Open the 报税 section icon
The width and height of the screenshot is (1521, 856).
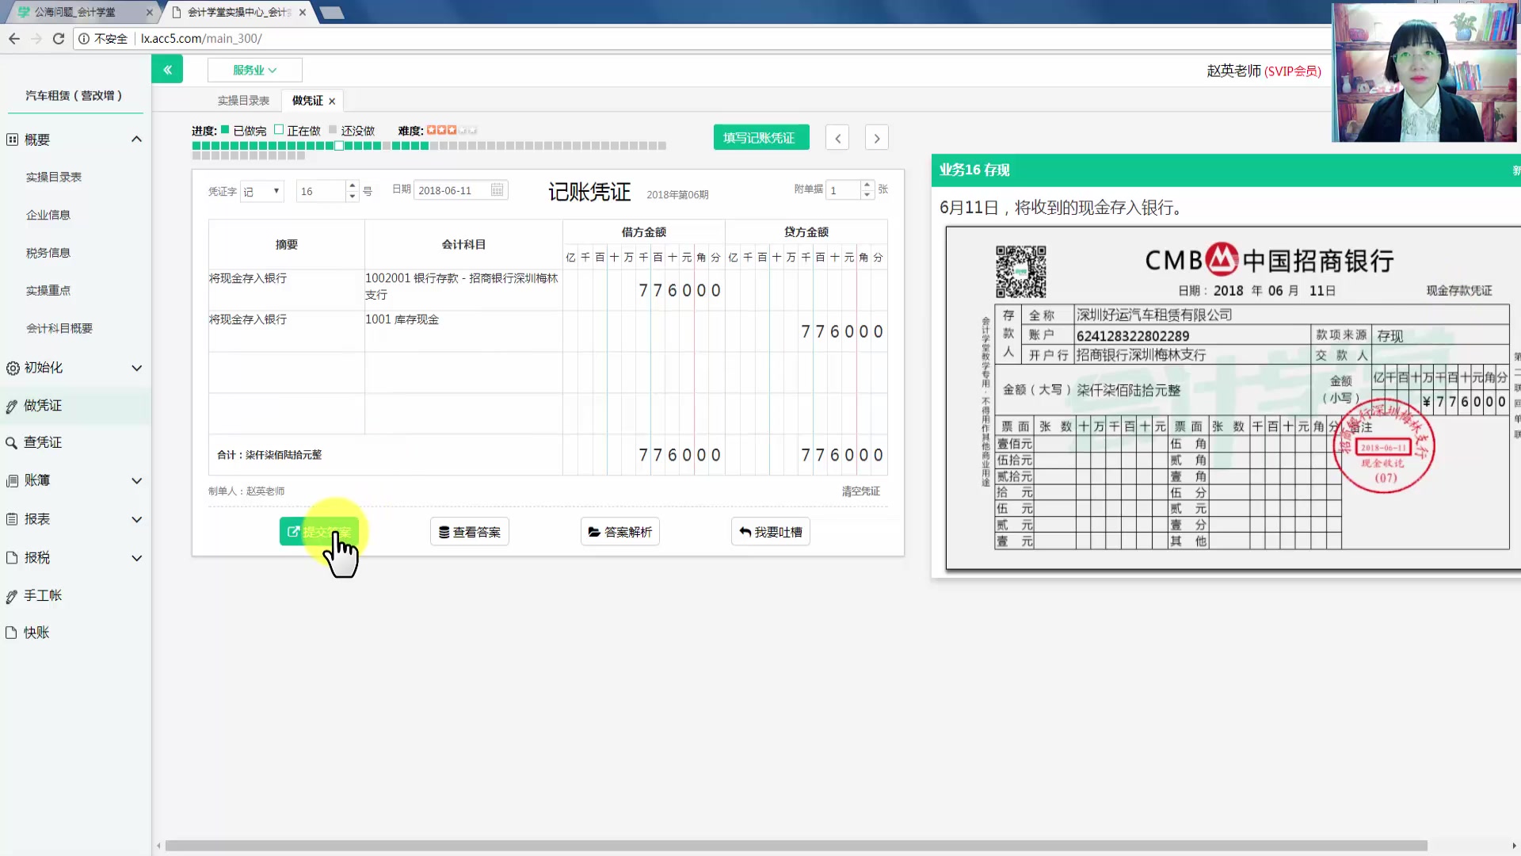(11, 558)
